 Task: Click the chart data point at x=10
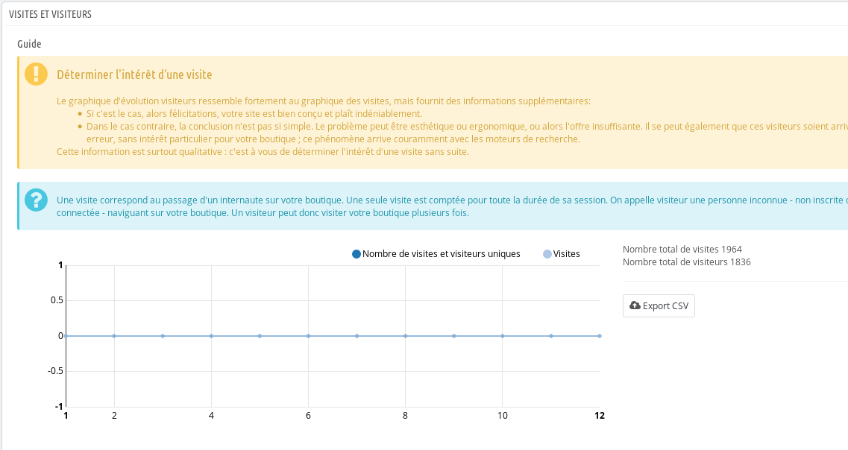(503, 336)
